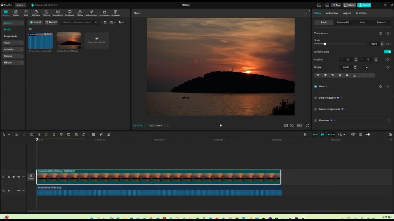Screen dimensions: 394x221
Task: Enter fullscreen player view
Action: 307,125
